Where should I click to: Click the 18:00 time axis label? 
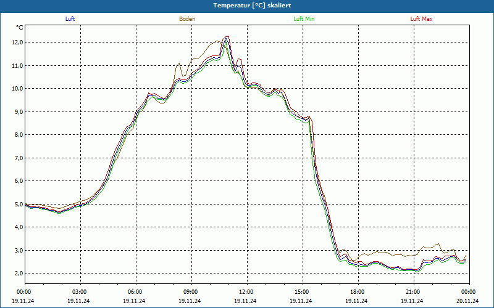pos(358,291)
